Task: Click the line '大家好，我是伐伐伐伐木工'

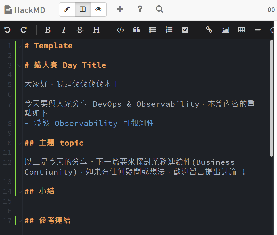Action: (x=72, y=84)
